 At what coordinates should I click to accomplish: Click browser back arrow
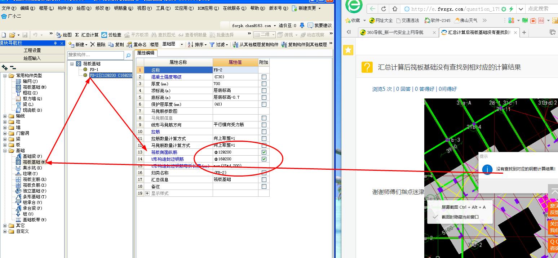point(372,9)
